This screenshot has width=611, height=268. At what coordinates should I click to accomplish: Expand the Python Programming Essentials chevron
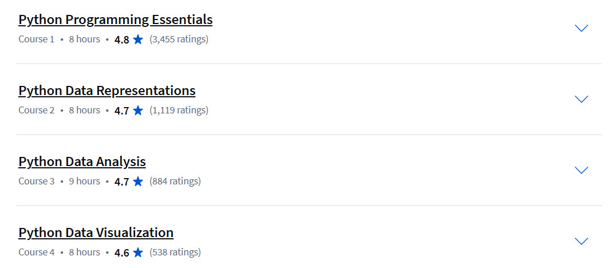(581, 28)
